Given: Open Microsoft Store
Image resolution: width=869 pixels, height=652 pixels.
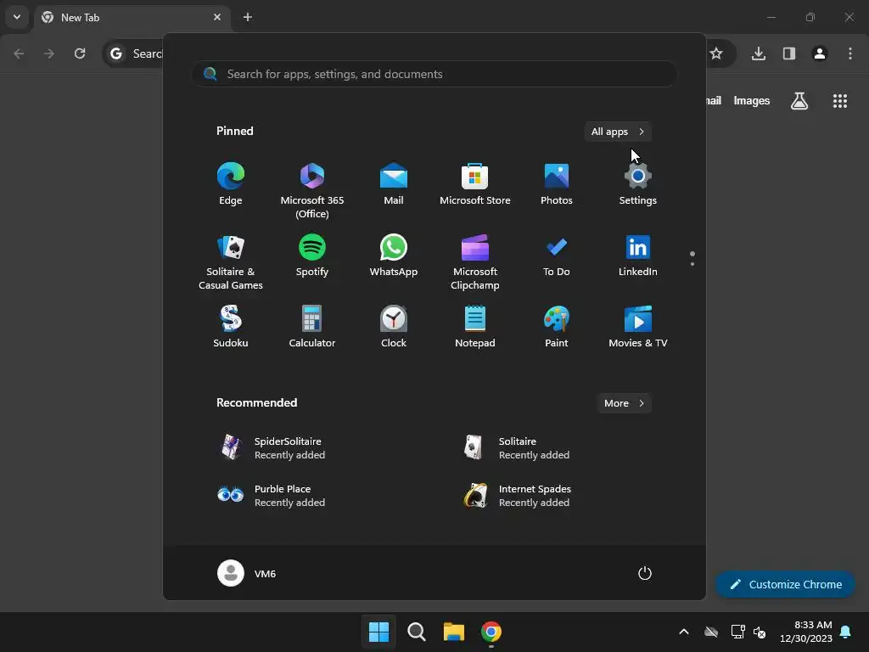Looking at the screenshot, I should 475,184.
